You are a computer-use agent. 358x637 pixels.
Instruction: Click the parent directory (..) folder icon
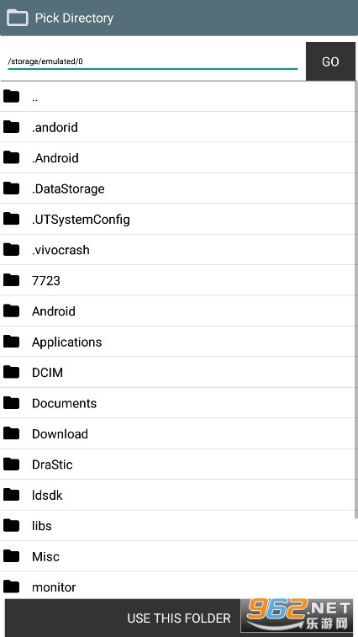point(12,96)
